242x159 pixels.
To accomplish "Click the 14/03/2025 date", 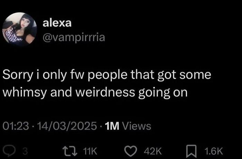I will point(67,126).
